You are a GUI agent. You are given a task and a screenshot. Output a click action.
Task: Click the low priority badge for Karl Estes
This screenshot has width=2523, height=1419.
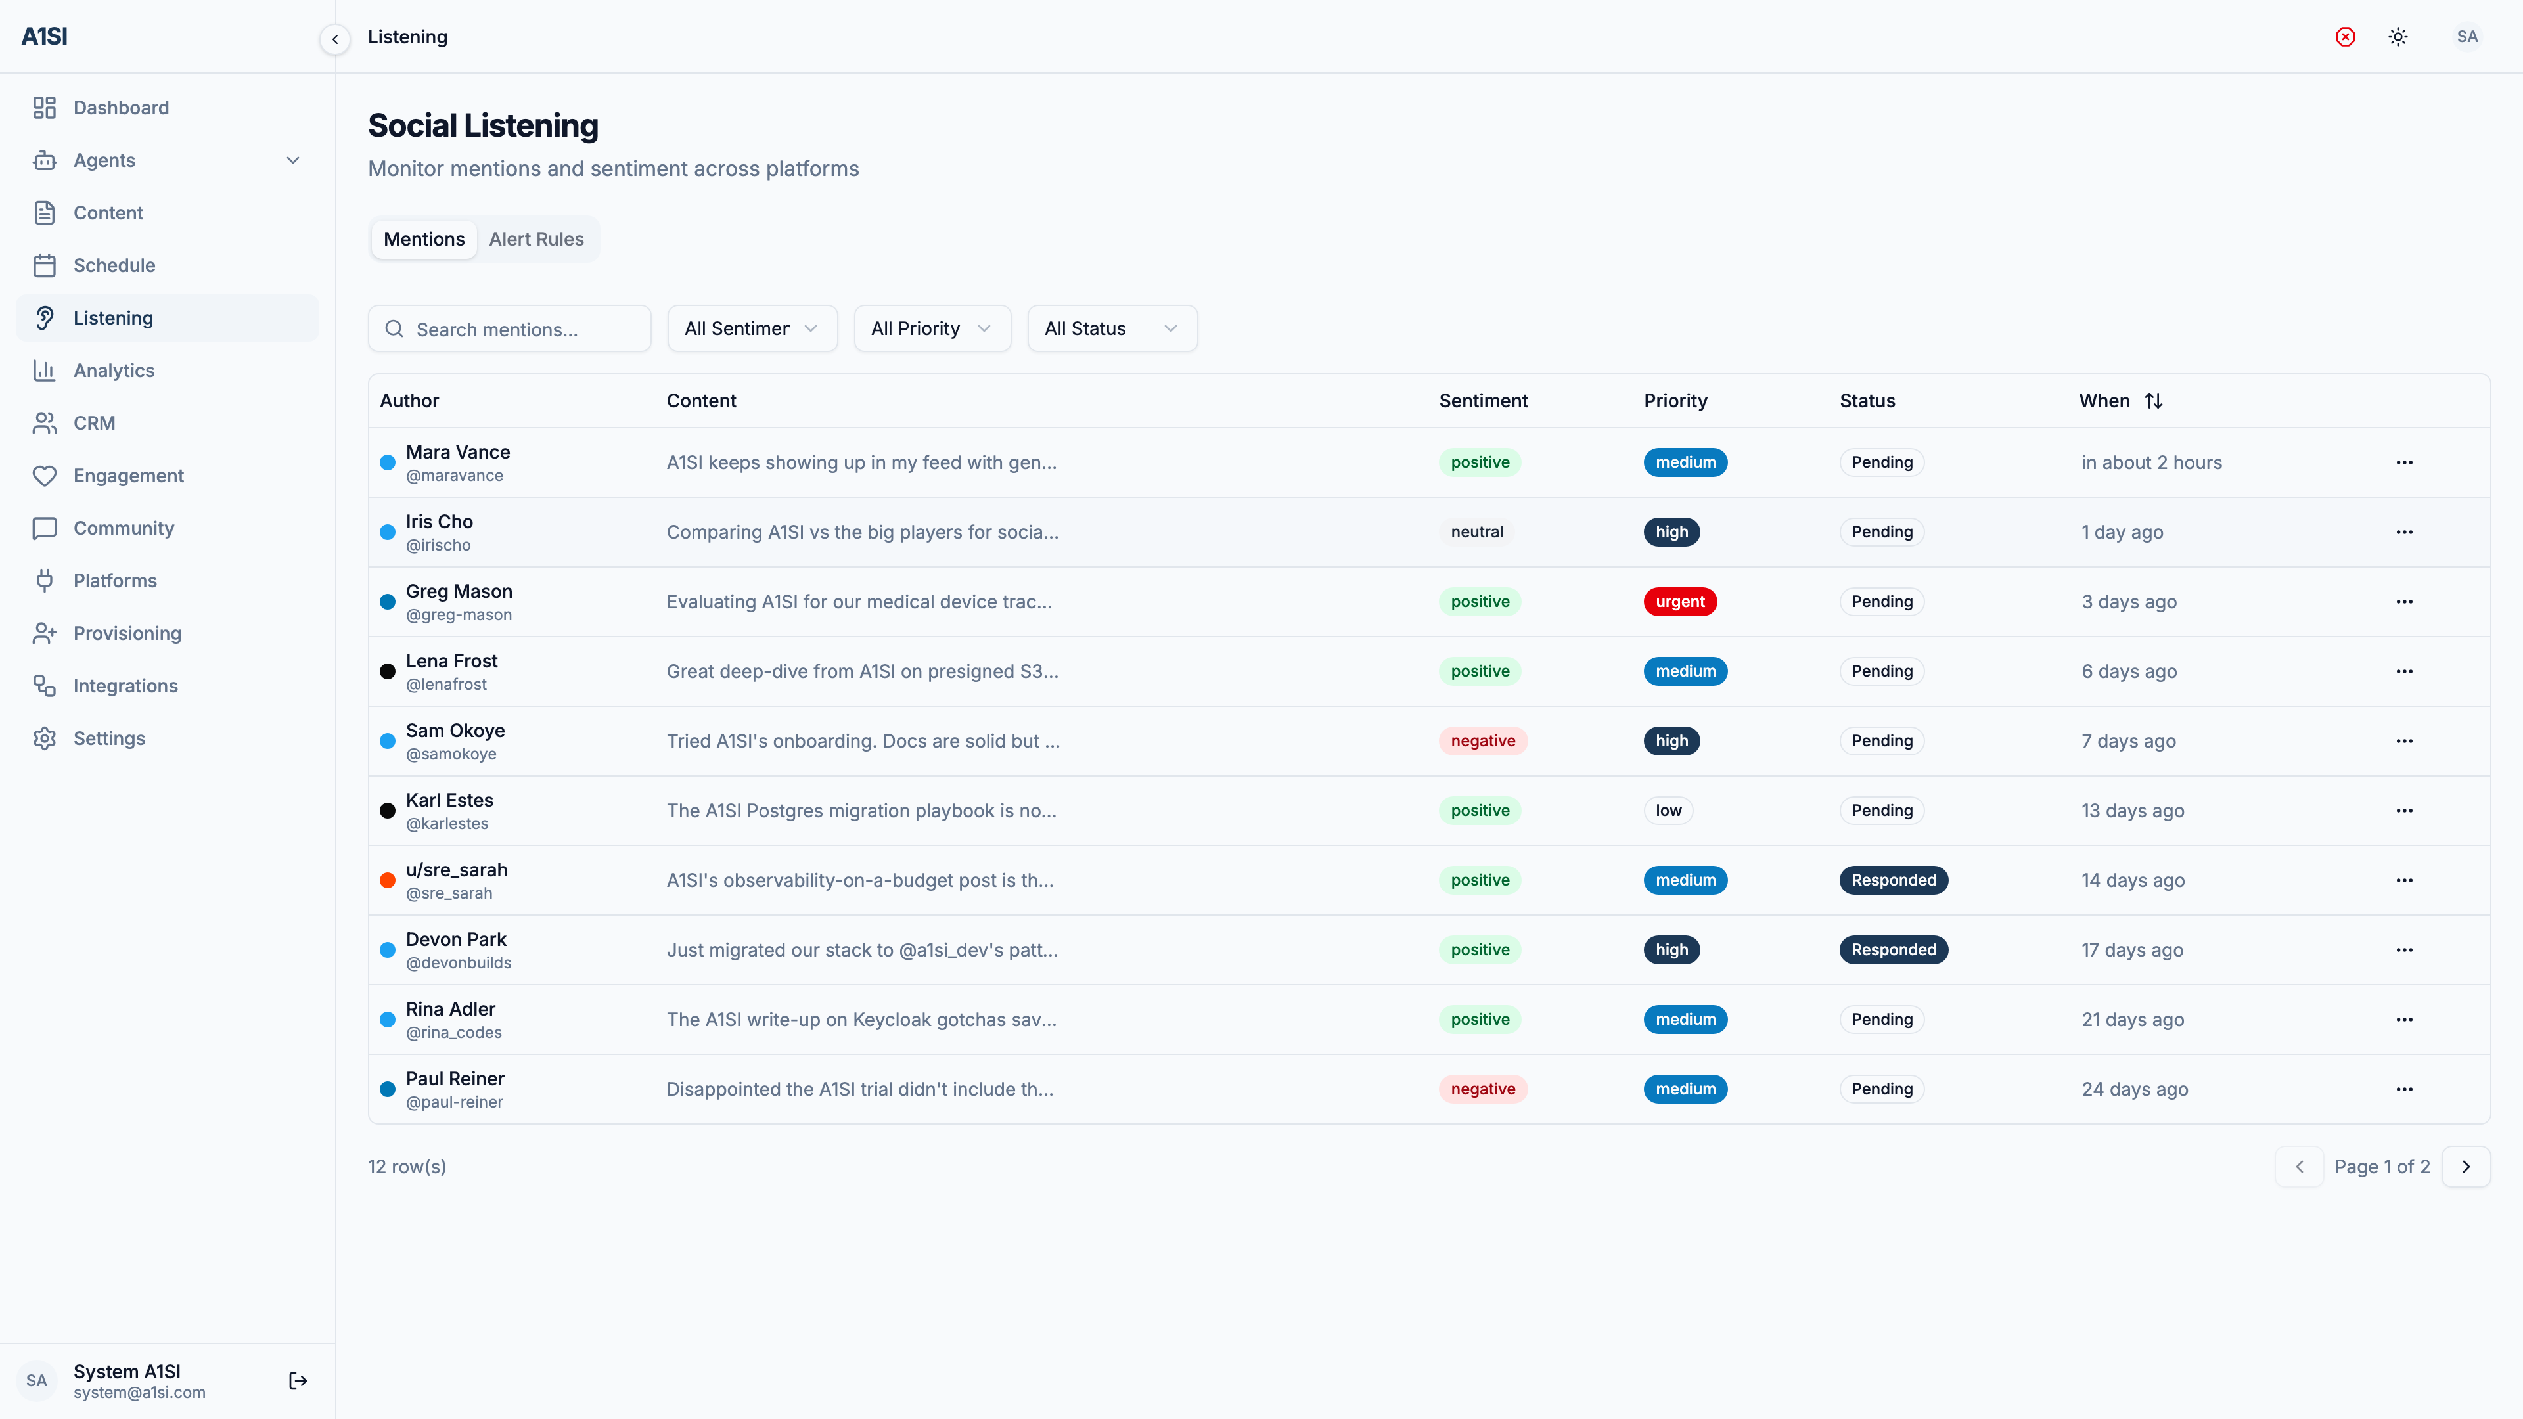pos(1668,810)
